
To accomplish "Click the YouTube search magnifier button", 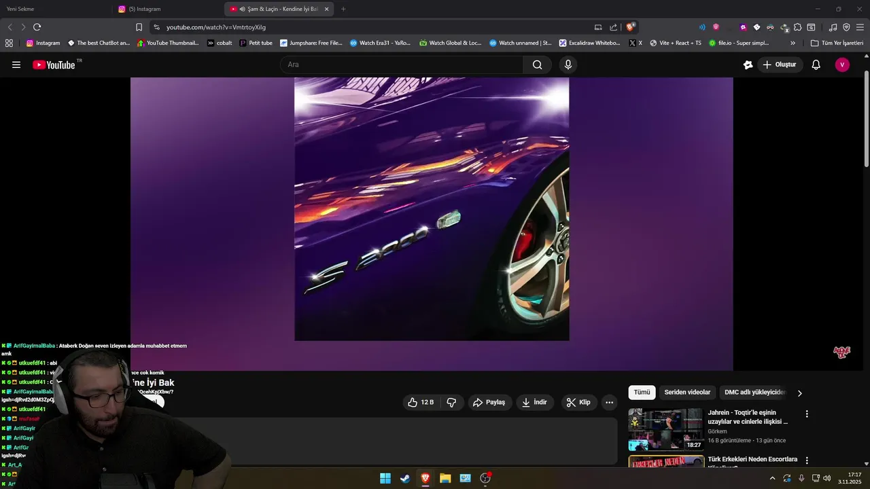I will [x=537, y=65].
